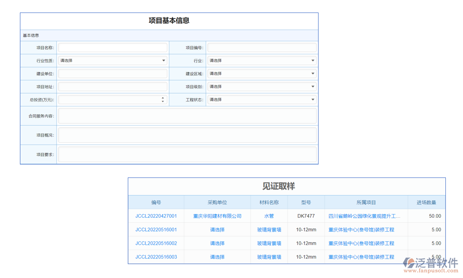463x278 pixels.
Task: Click the 项目编号 input field
Action: [262, 48]
